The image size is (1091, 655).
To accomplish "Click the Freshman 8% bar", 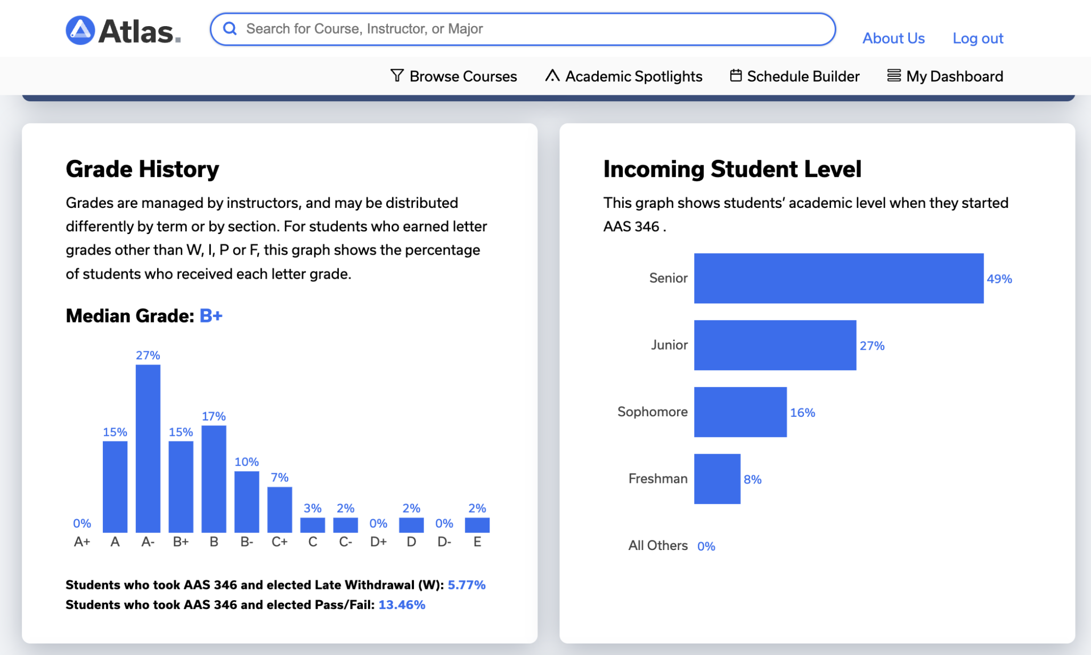I will (x=717, y=478).
